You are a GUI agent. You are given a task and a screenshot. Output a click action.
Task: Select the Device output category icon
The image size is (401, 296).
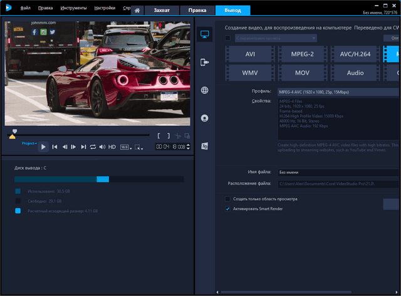[204, 63]
